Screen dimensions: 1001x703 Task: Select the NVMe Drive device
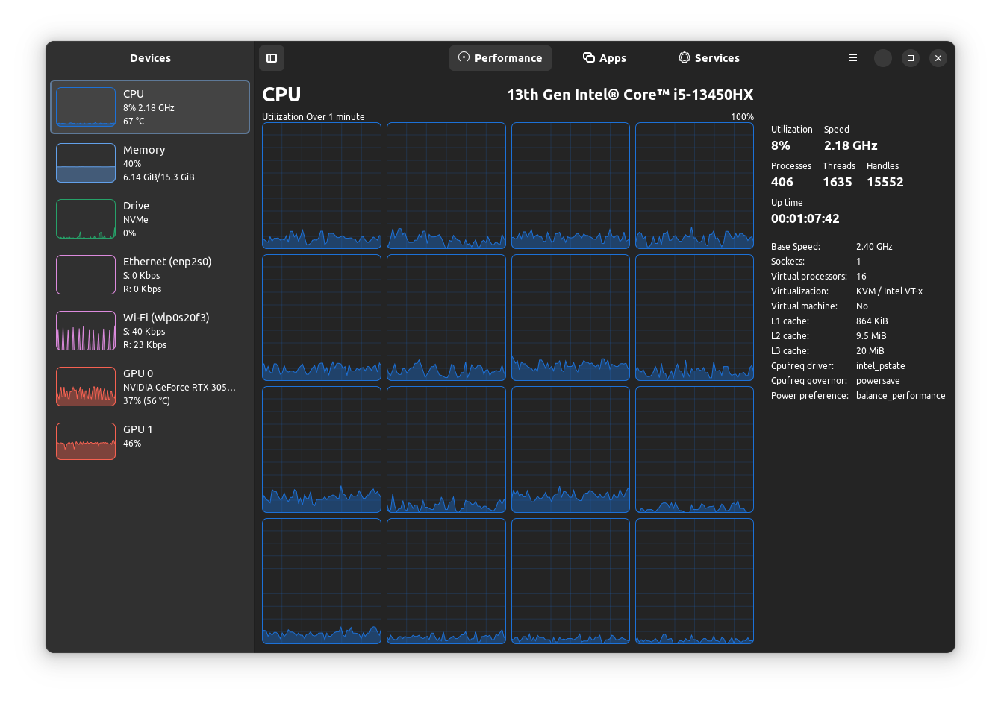[149, 218]
